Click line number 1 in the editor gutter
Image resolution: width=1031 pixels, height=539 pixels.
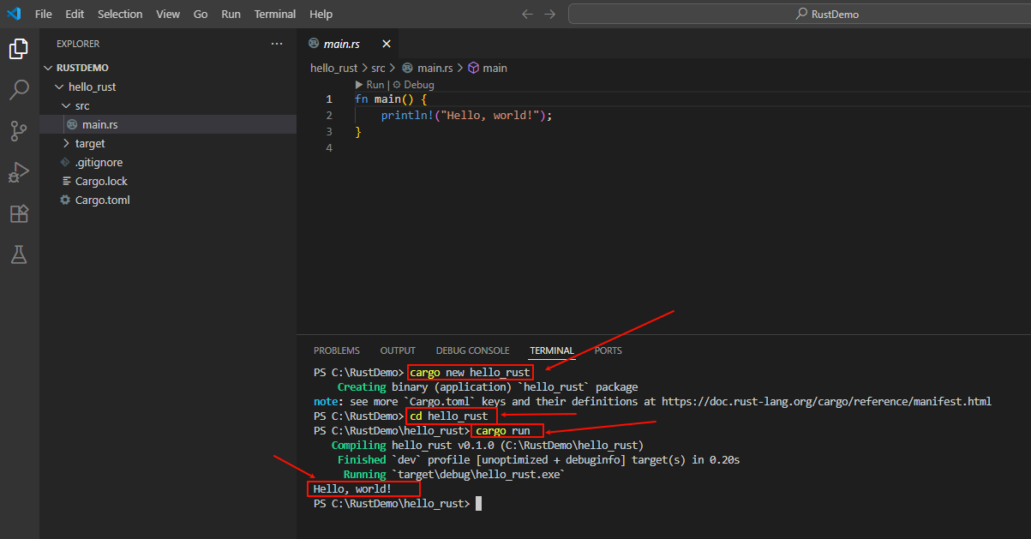(329, 99)
